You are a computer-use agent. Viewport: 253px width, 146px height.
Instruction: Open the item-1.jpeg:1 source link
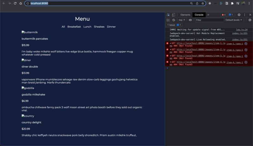235,44
